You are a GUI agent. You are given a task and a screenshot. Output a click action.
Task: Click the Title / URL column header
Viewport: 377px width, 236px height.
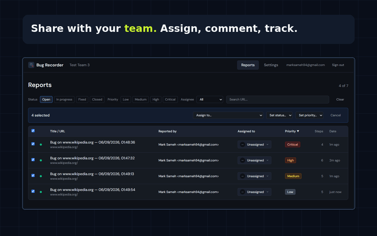tap(57, 131)
